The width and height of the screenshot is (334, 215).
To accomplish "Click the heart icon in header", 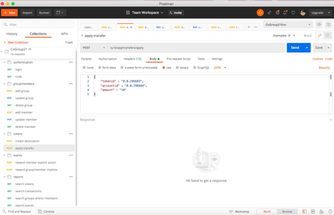I will [293, 12].
